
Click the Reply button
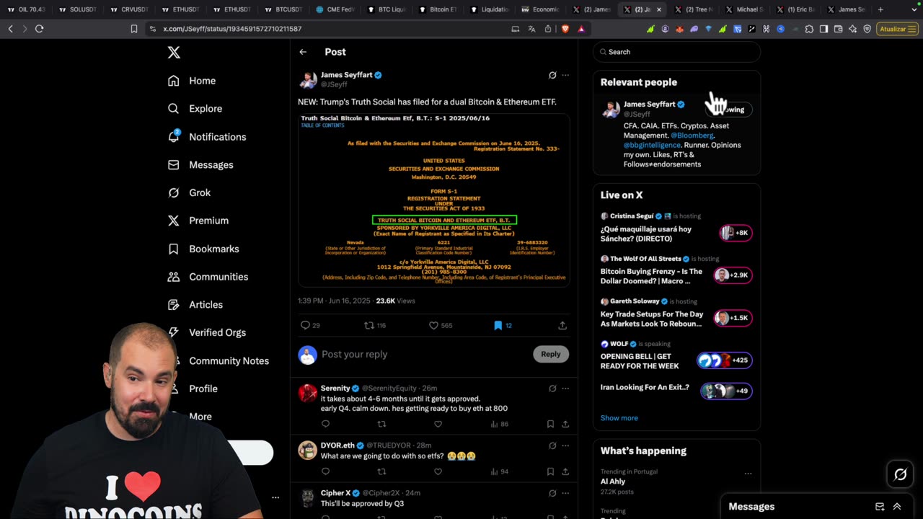551,354
